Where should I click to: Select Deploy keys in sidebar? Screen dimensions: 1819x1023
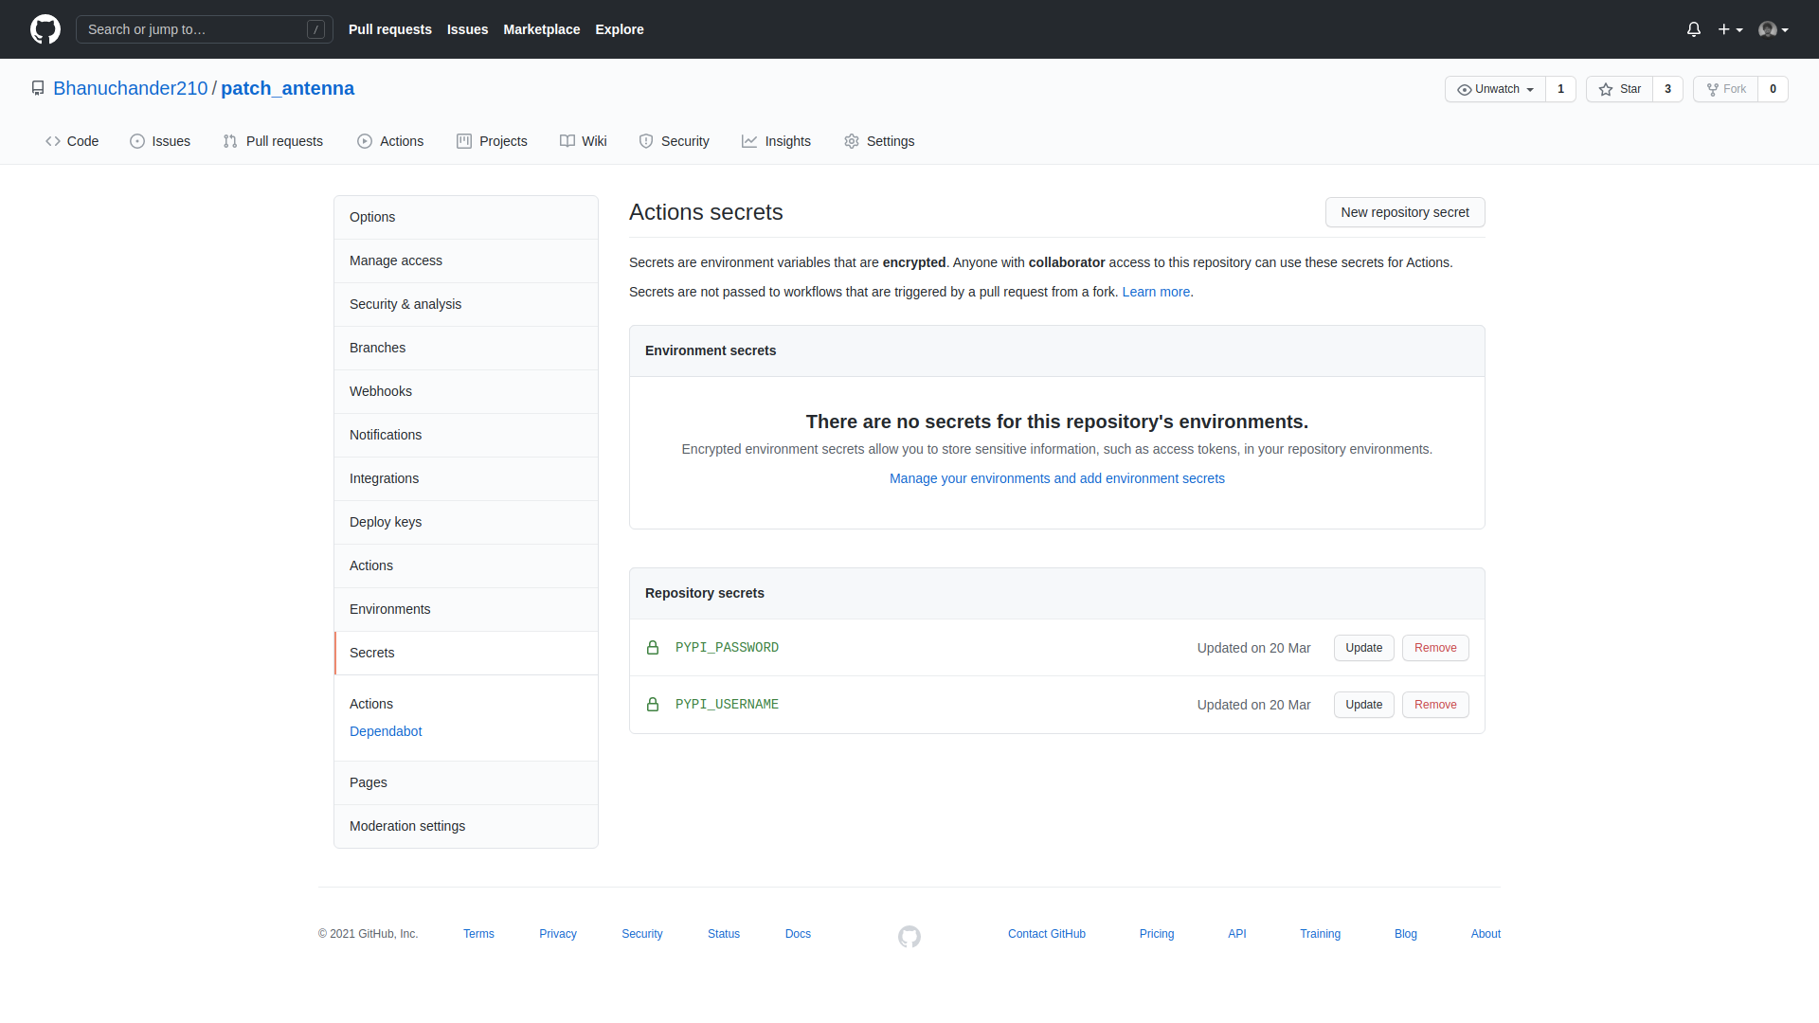tap(466, 523)
